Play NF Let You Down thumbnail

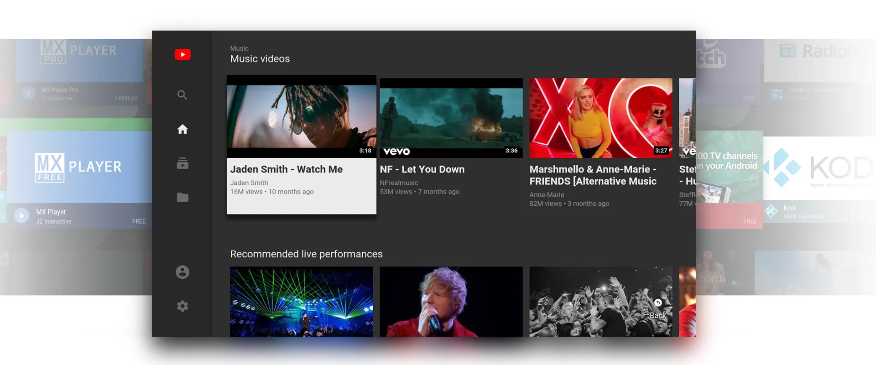[x=451, y=118]
